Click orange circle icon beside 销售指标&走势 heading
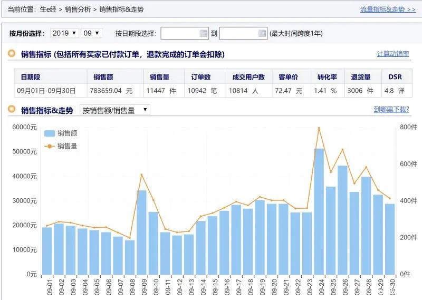Image resolution: width=422 pixels, height=300 pixels. coord(12,110)
